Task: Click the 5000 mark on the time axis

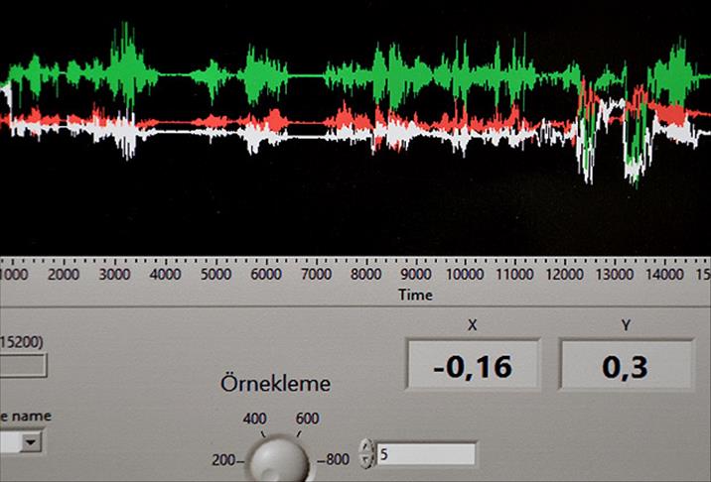Action: click(215, 274)
